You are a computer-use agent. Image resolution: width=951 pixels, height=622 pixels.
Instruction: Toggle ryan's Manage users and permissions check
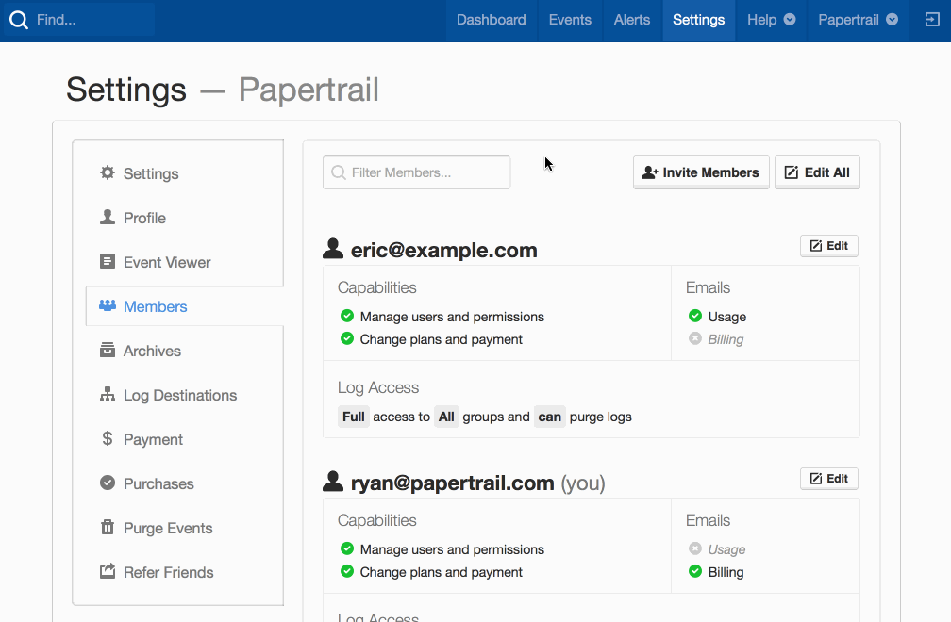347,548
